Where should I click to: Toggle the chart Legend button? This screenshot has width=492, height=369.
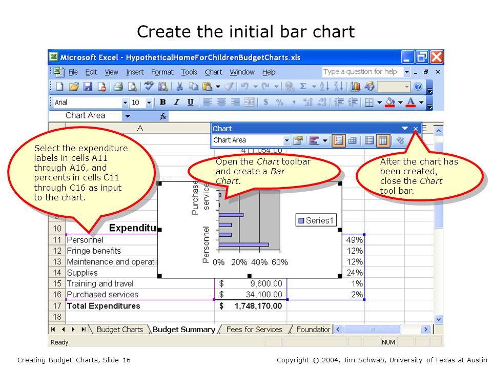[x=338, y=140]
